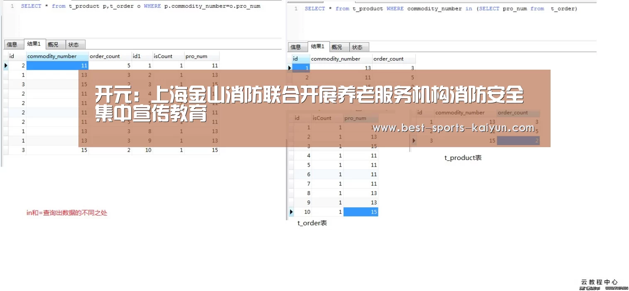Select id1 cell 10 in the left result's last row
629x291 pixels.
click(x=142, y=150)
